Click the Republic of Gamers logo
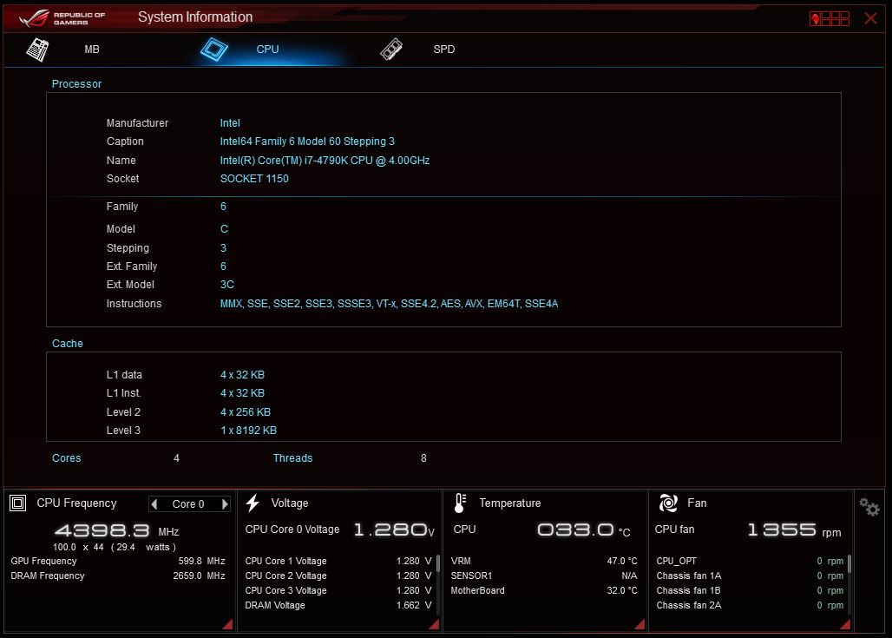 pos(62,18)
